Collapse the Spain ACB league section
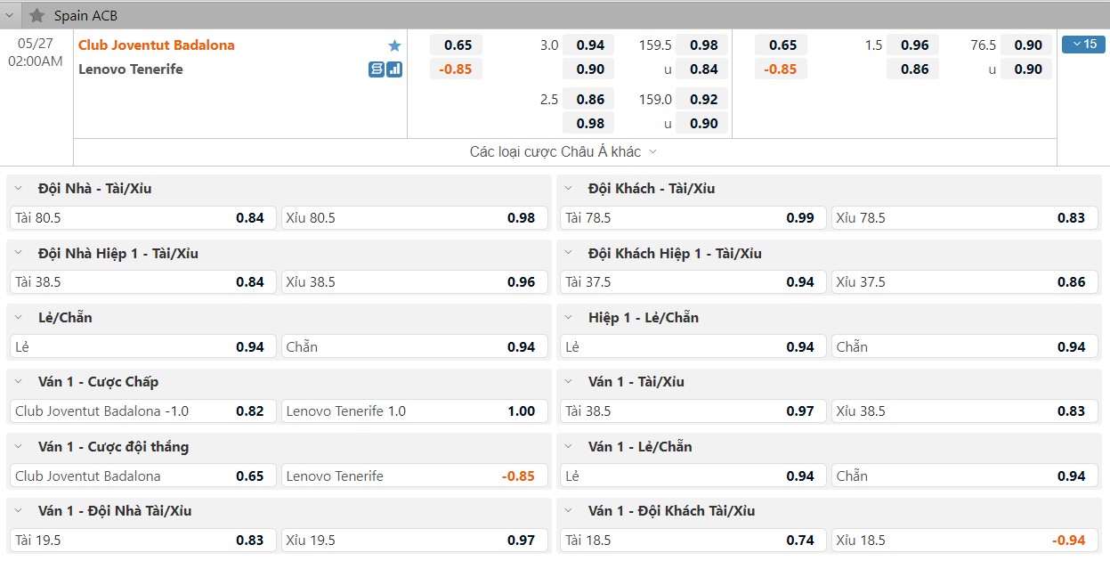Viewport: 1110px width, 561px height. tap(10, 15)
